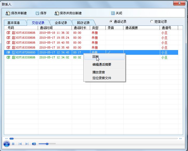Click the Next track button
This screenshot has width=188, height=151.
pyautogui.click(x=27, y=144)
